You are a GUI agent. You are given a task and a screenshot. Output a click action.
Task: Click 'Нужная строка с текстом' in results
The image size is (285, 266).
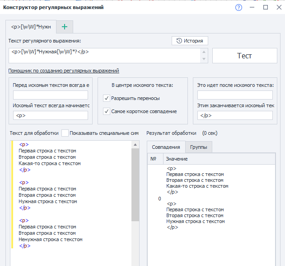(196, 221)
